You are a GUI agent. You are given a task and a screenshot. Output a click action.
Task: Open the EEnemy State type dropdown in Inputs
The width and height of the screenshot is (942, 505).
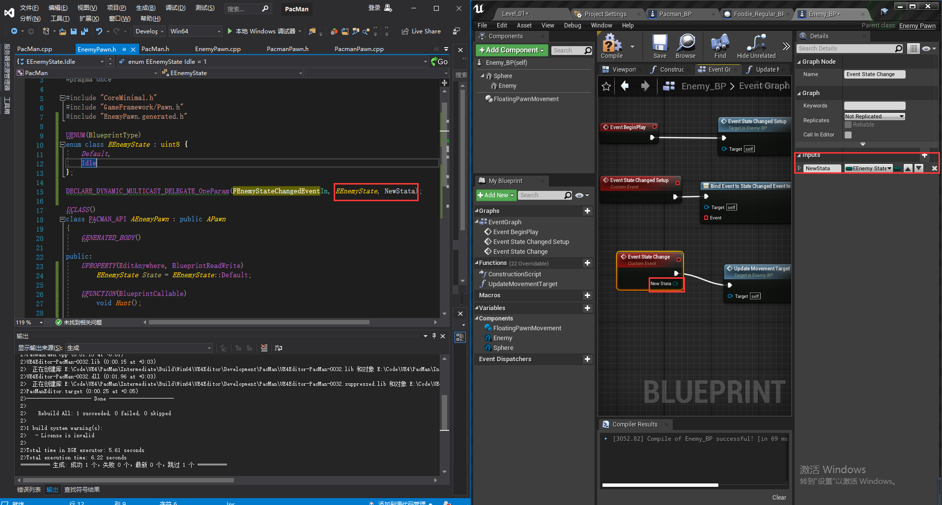point(869,168)
